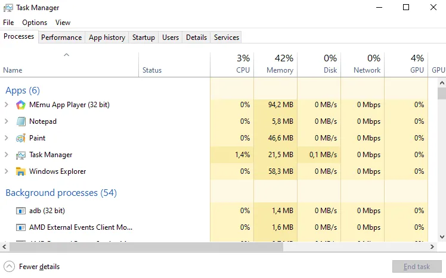Switch to the Startup tab
This screenshot has width=446, height=278.
[144, 38]
